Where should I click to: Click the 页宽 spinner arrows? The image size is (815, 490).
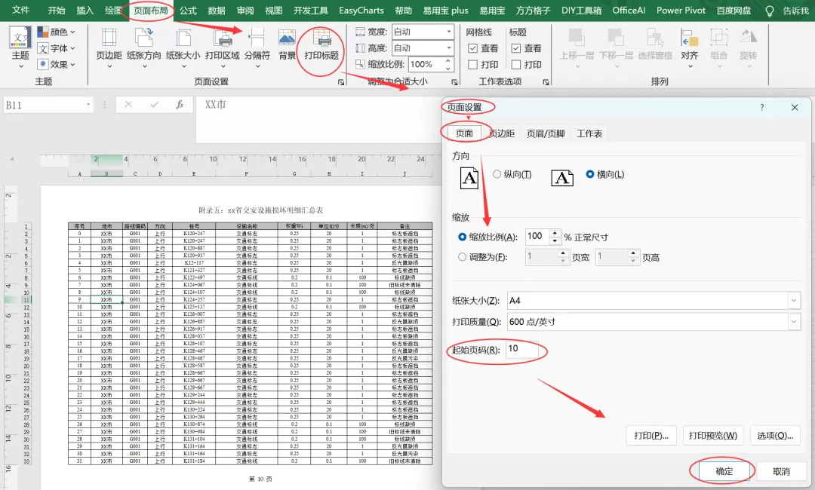563,256
